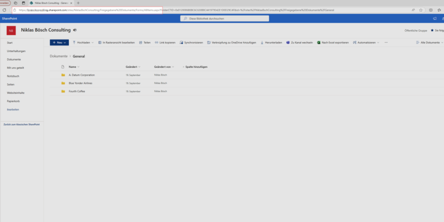Viewport: 444px width, 222px height.
Task: Click the Dokumente breadcrumb link
Action: [59, 56]
